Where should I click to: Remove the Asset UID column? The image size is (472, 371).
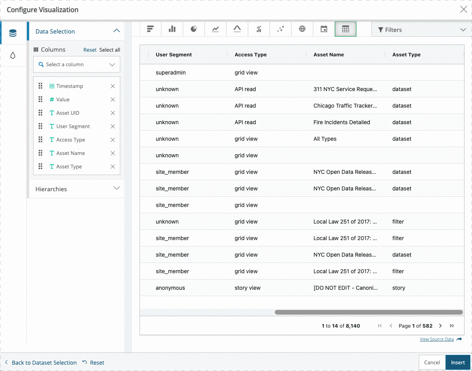[x=113, y=113]
